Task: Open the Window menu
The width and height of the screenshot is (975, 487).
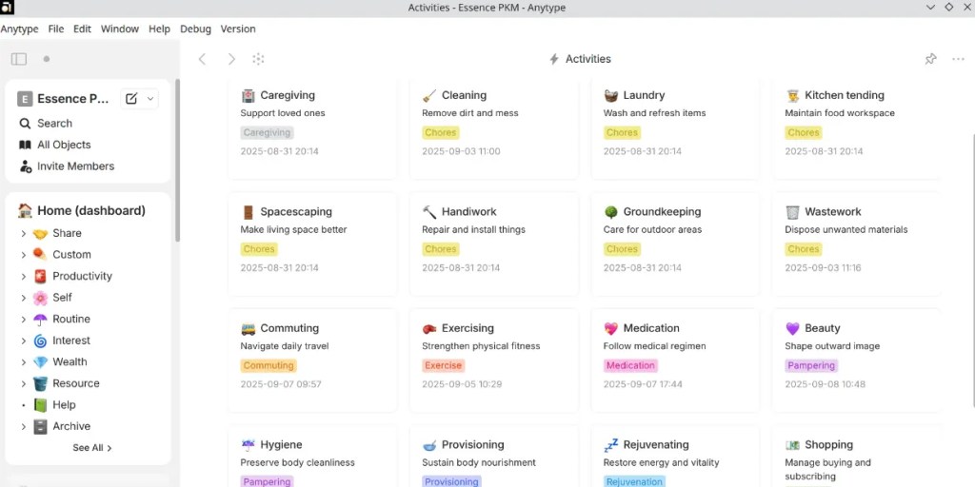Action: click(119, 29)
